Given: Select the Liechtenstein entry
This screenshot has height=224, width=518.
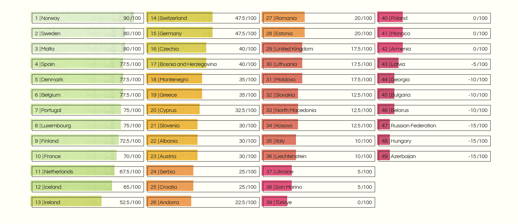Looking at the screenshot, I should click(x=319, y=156).
